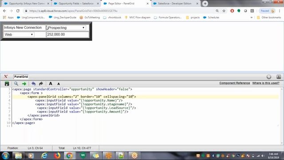
Task: Open the Schedules bookmark
Action: [x=211, y=17]
